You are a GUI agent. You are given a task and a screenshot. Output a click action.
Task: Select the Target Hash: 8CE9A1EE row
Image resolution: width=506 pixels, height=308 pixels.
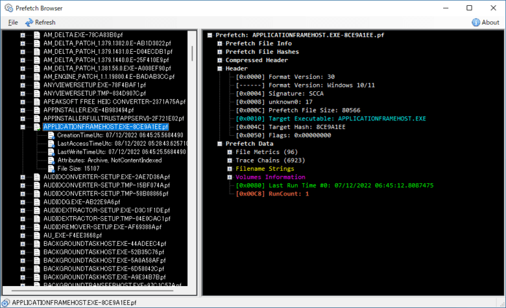tap(291, 127)
